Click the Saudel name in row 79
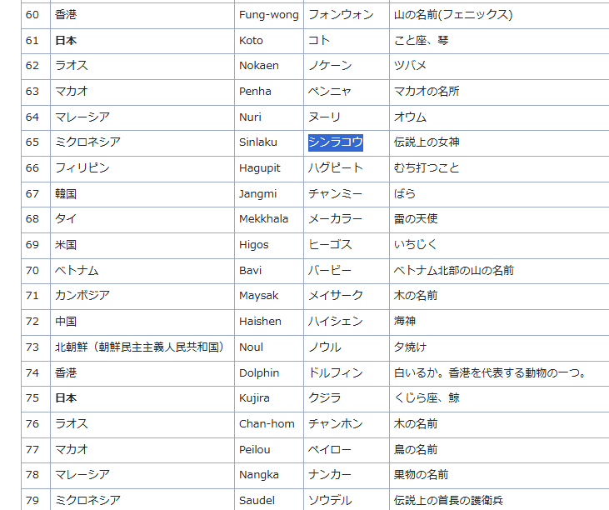Screen dimensions: 609x510 point(257,501)
